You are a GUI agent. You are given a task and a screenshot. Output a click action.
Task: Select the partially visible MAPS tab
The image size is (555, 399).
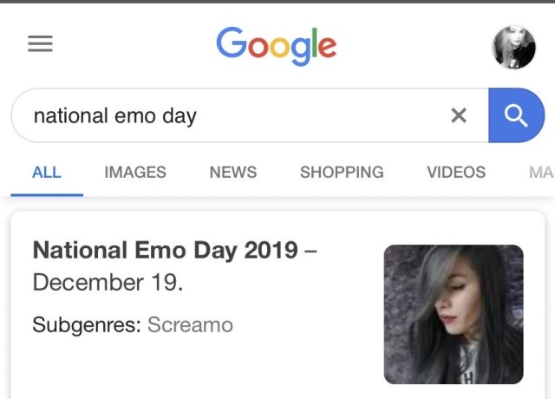click(x=541, y=173)
